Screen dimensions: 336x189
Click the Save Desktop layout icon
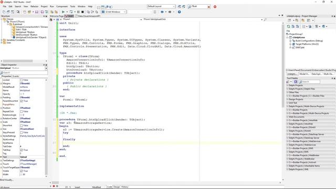[180, 7]
